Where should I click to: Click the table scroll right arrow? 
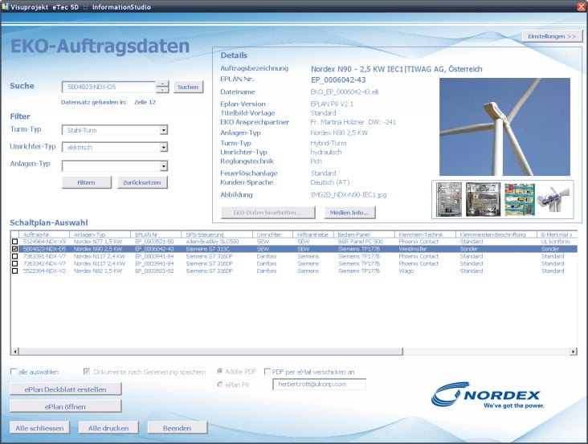573,352
